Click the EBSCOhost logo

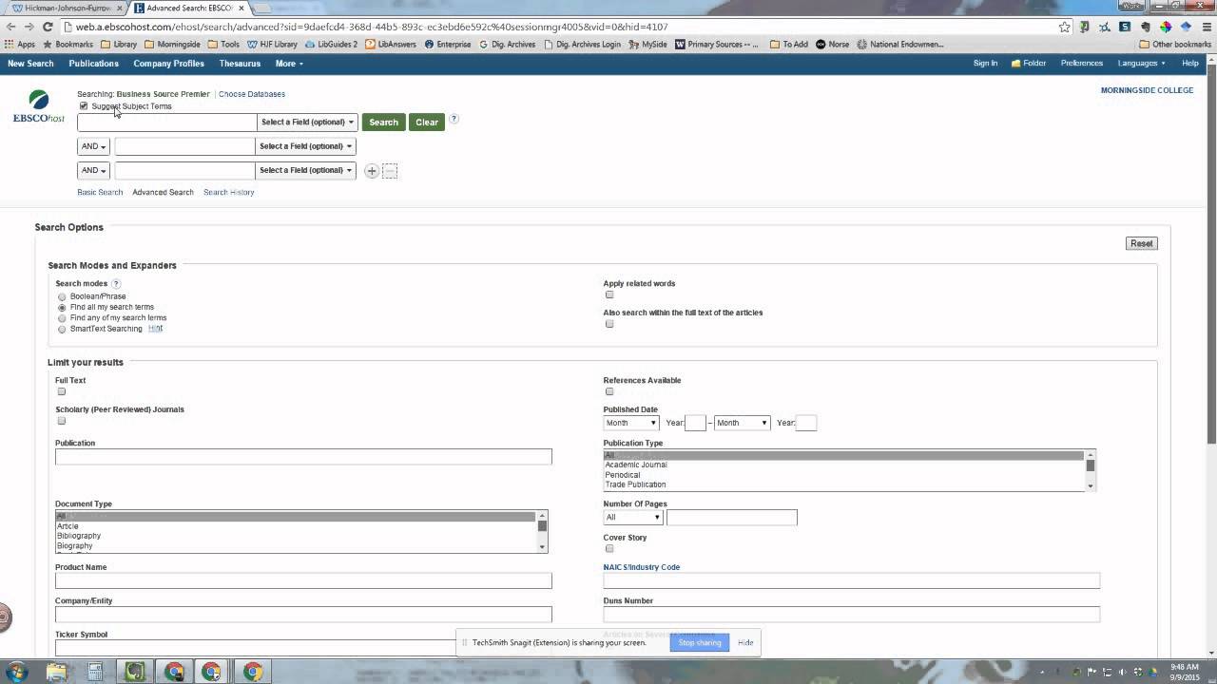38,106
